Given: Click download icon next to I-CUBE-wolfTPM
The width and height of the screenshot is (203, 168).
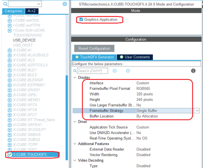Looking at the screenshot, I should pyautogui.click(x=10, y=25).
